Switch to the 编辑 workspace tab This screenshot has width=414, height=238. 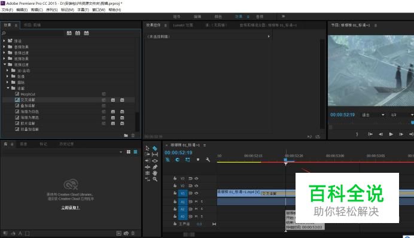point(197,17)
